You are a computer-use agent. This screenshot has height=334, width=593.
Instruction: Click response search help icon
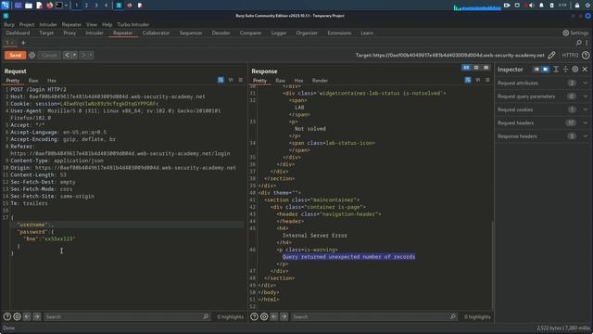(x=254, y=316)
